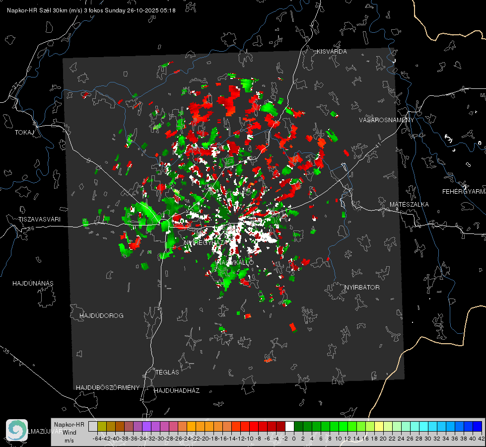Screen dimensions: 486x447
Task: Select the TÉGLÁS town label
Action: click(167, 372)
